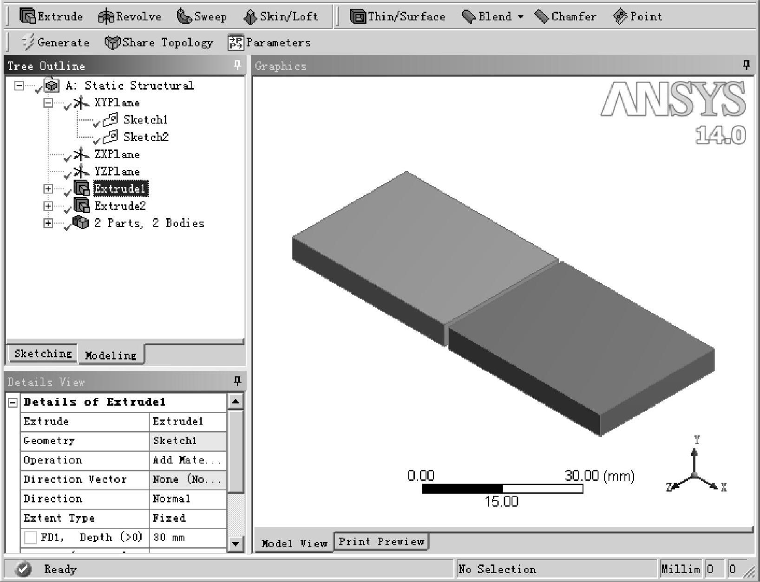Click the XYZ triad in graphics
The height and width of the screenshot is (582, 760).
click(x=695, y=466)
